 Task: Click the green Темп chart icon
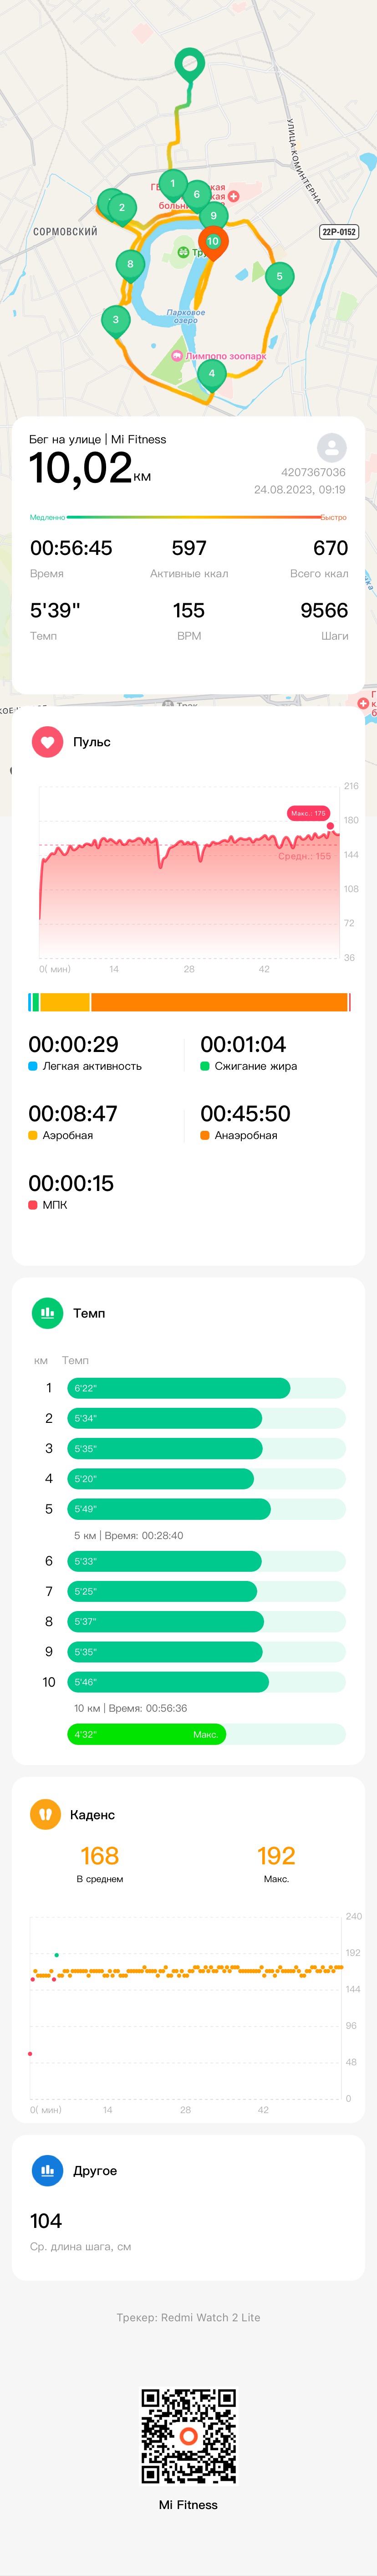click(47, 1313)
